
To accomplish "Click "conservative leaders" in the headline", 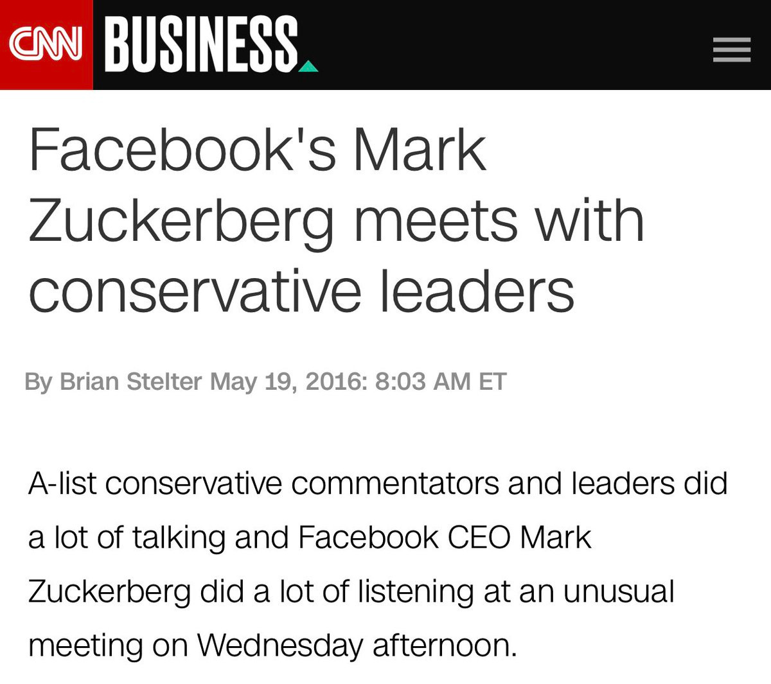I will 301,290.
